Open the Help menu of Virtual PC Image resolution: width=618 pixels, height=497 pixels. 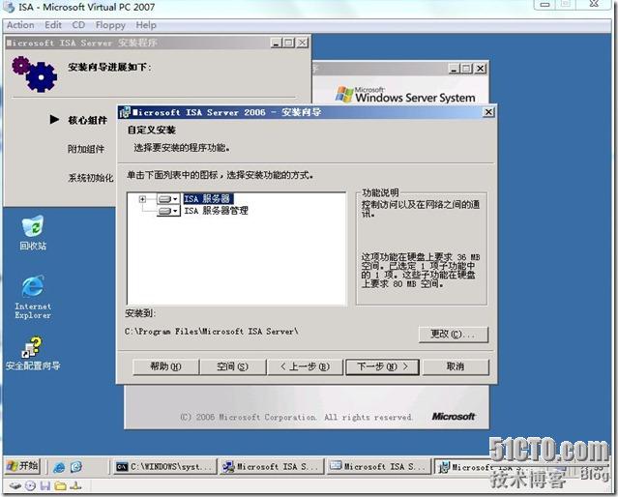pos(146,25)
